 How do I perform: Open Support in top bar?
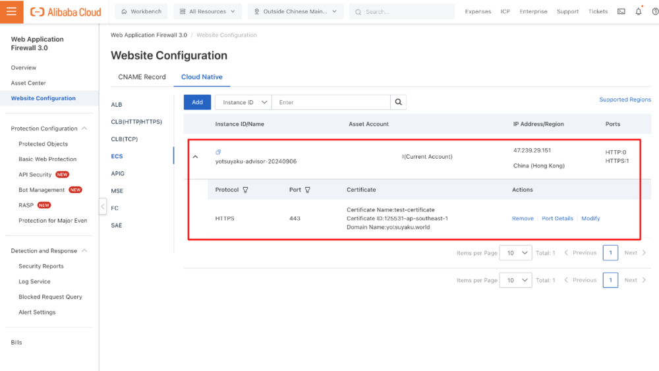tap(568, 11)
